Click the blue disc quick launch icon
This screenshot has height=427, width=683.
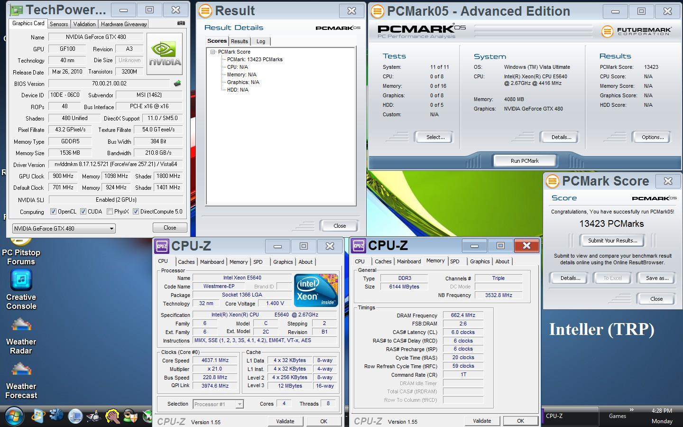point(57,416)
